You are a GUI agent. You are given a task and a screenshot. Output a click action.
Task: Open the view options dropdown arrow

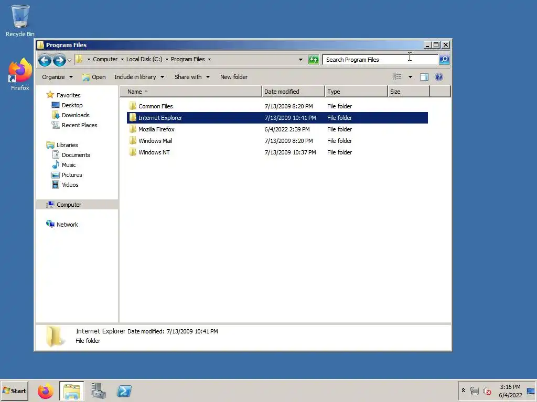[410, 77]
